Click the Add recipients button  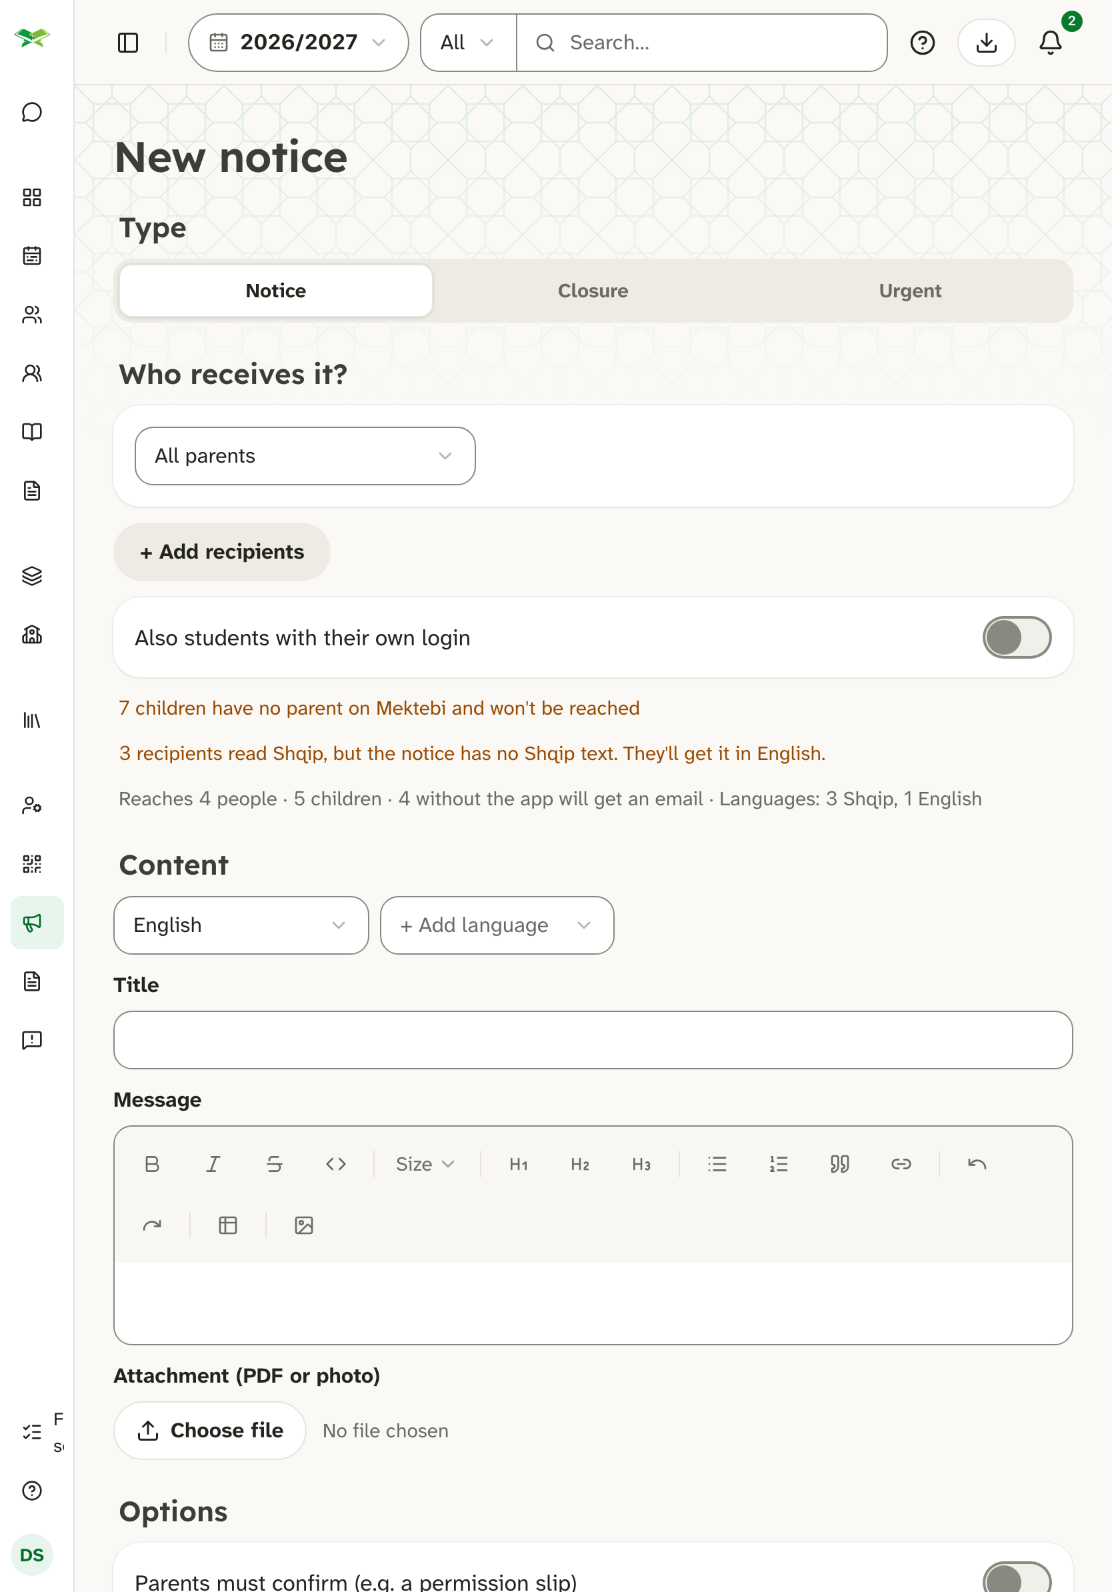(222, 552)
